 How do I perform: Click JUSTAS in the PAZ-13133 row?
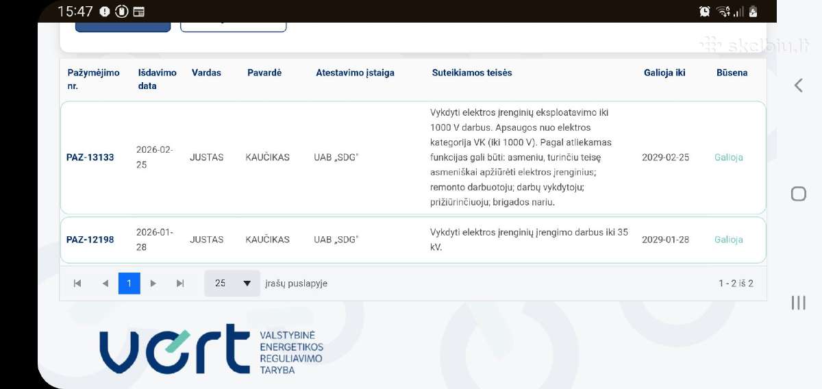click(x=207, y=158)
